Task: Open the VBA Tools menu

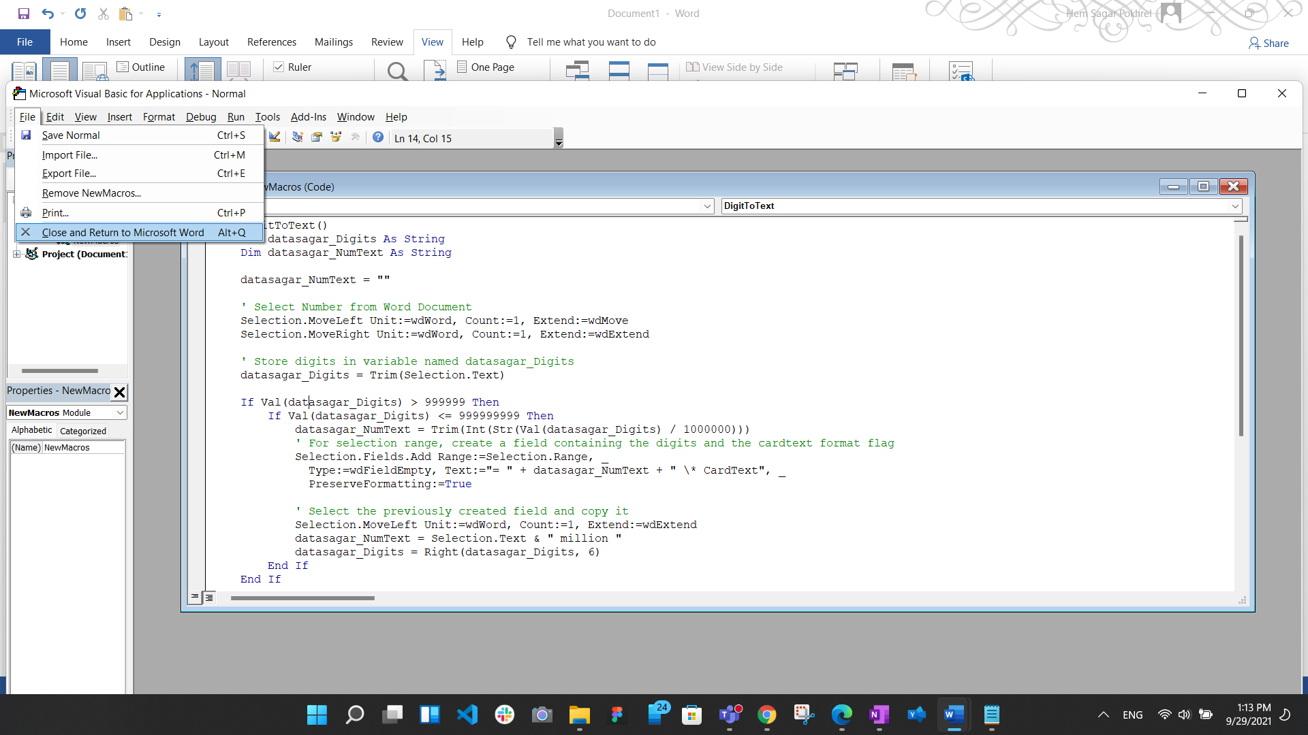Action: click(x=268, y=117)
